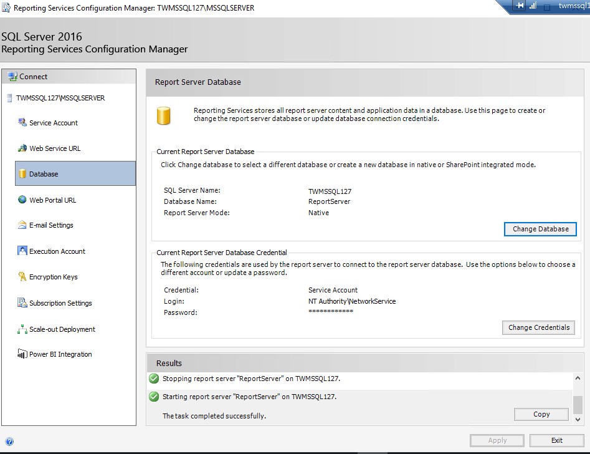Screen dimensions: 590x454
Task: Click the Web Service URL icon
Action: coord(22,148)
